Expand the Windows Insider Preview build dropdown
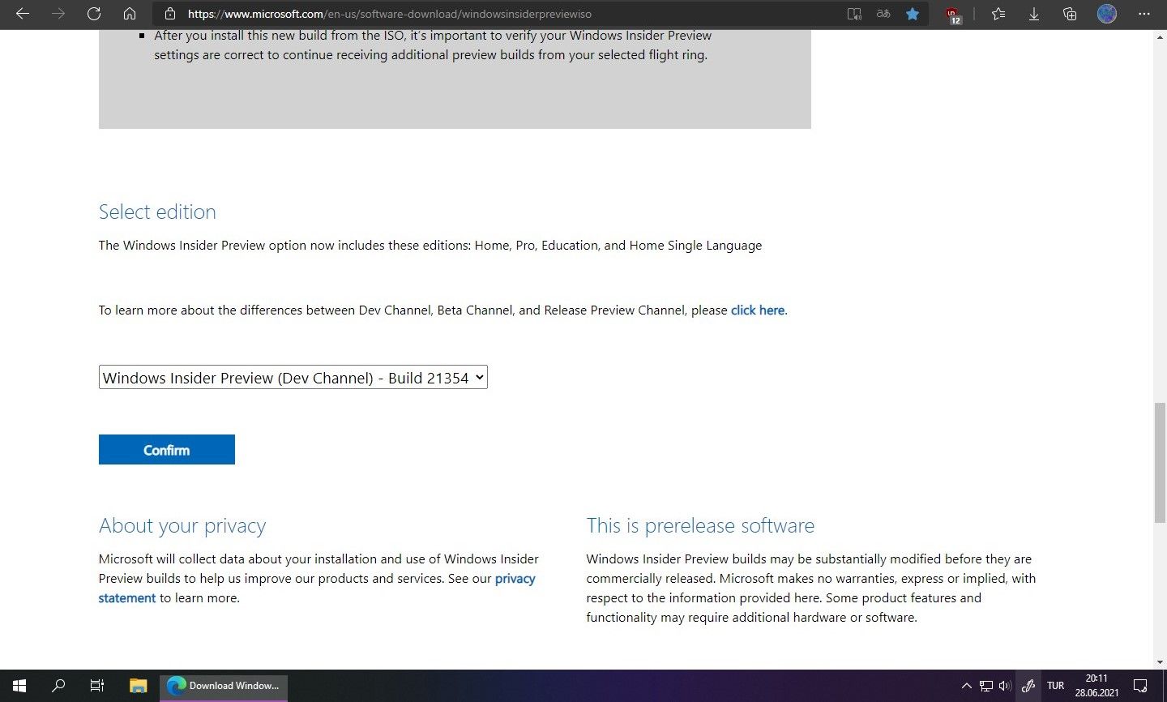The height and width of the screenshot is (702, 1167). coord(293,378)
